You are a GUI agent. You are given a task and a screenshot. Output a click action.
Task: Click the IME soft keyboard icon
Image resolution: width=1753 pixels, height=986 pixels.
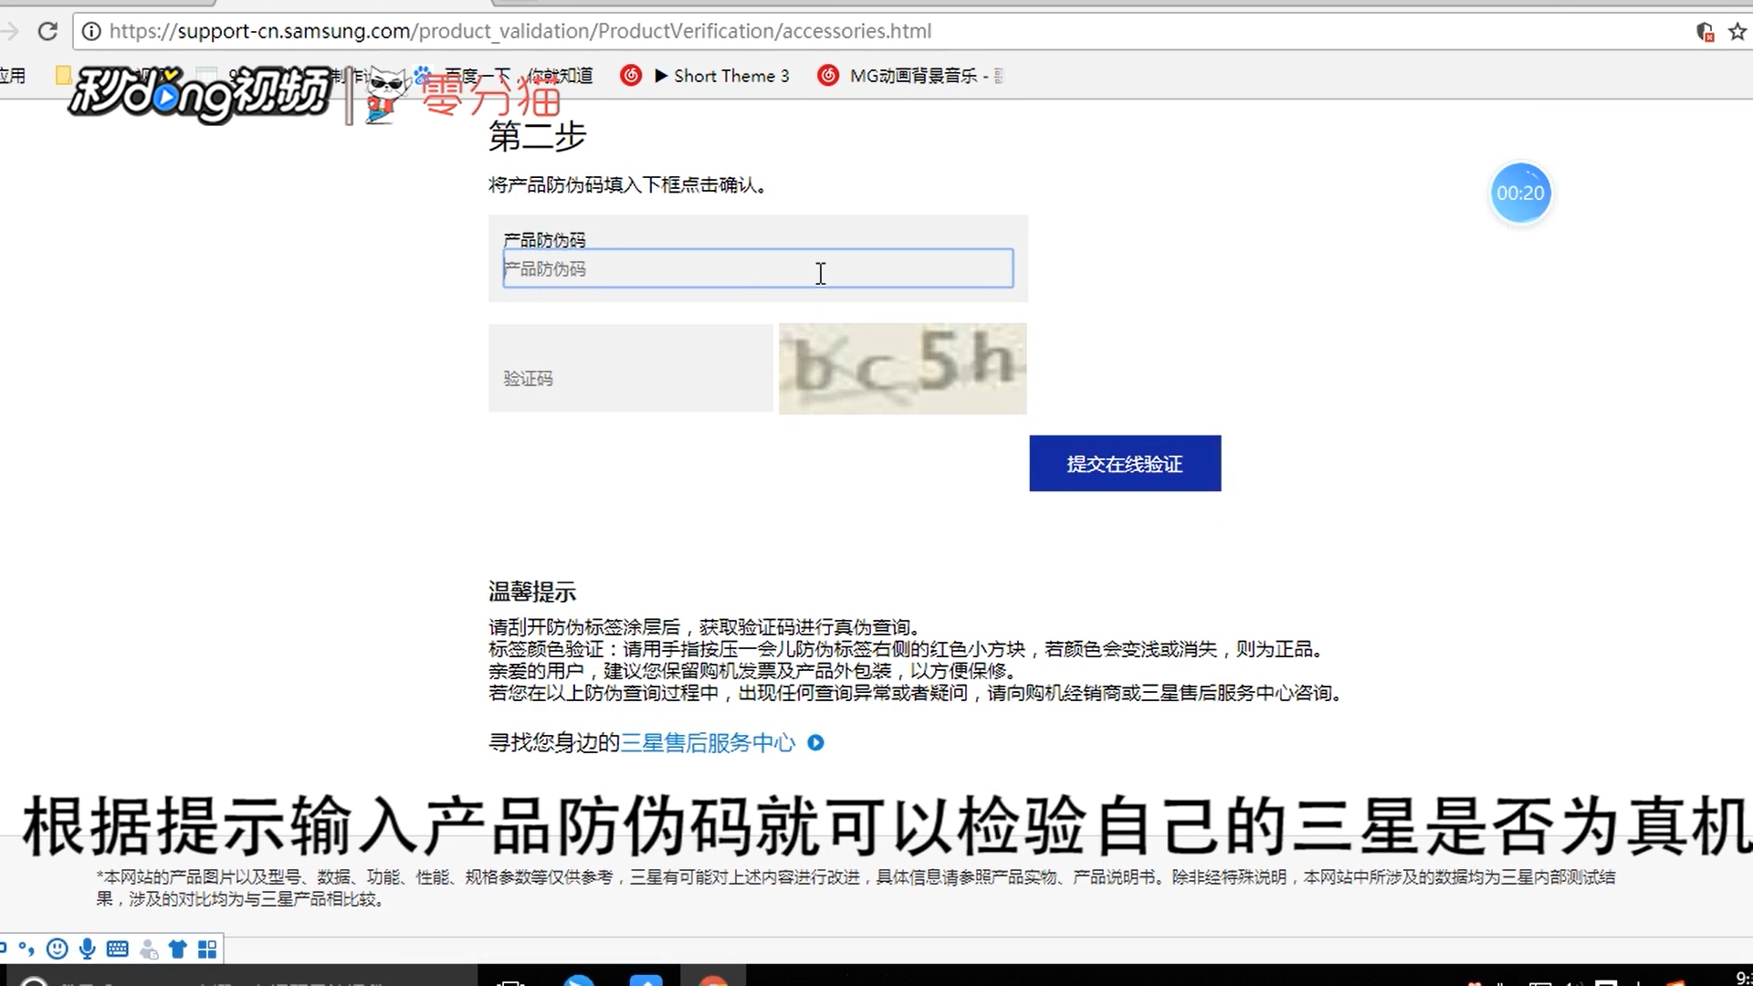point(118,949)
